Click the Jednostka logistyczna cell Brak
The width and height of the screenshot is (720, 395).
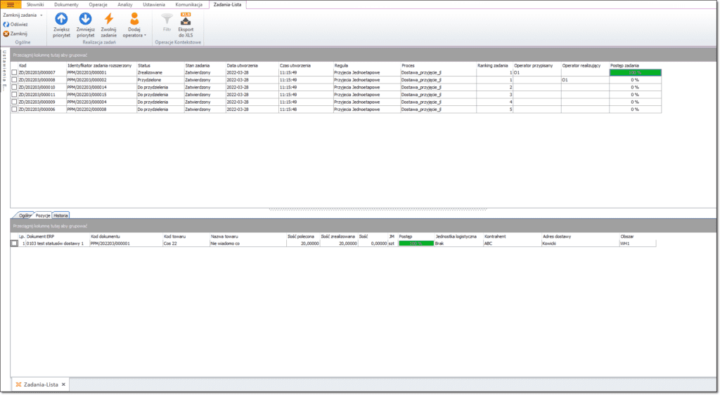click(x=458, y=243)
